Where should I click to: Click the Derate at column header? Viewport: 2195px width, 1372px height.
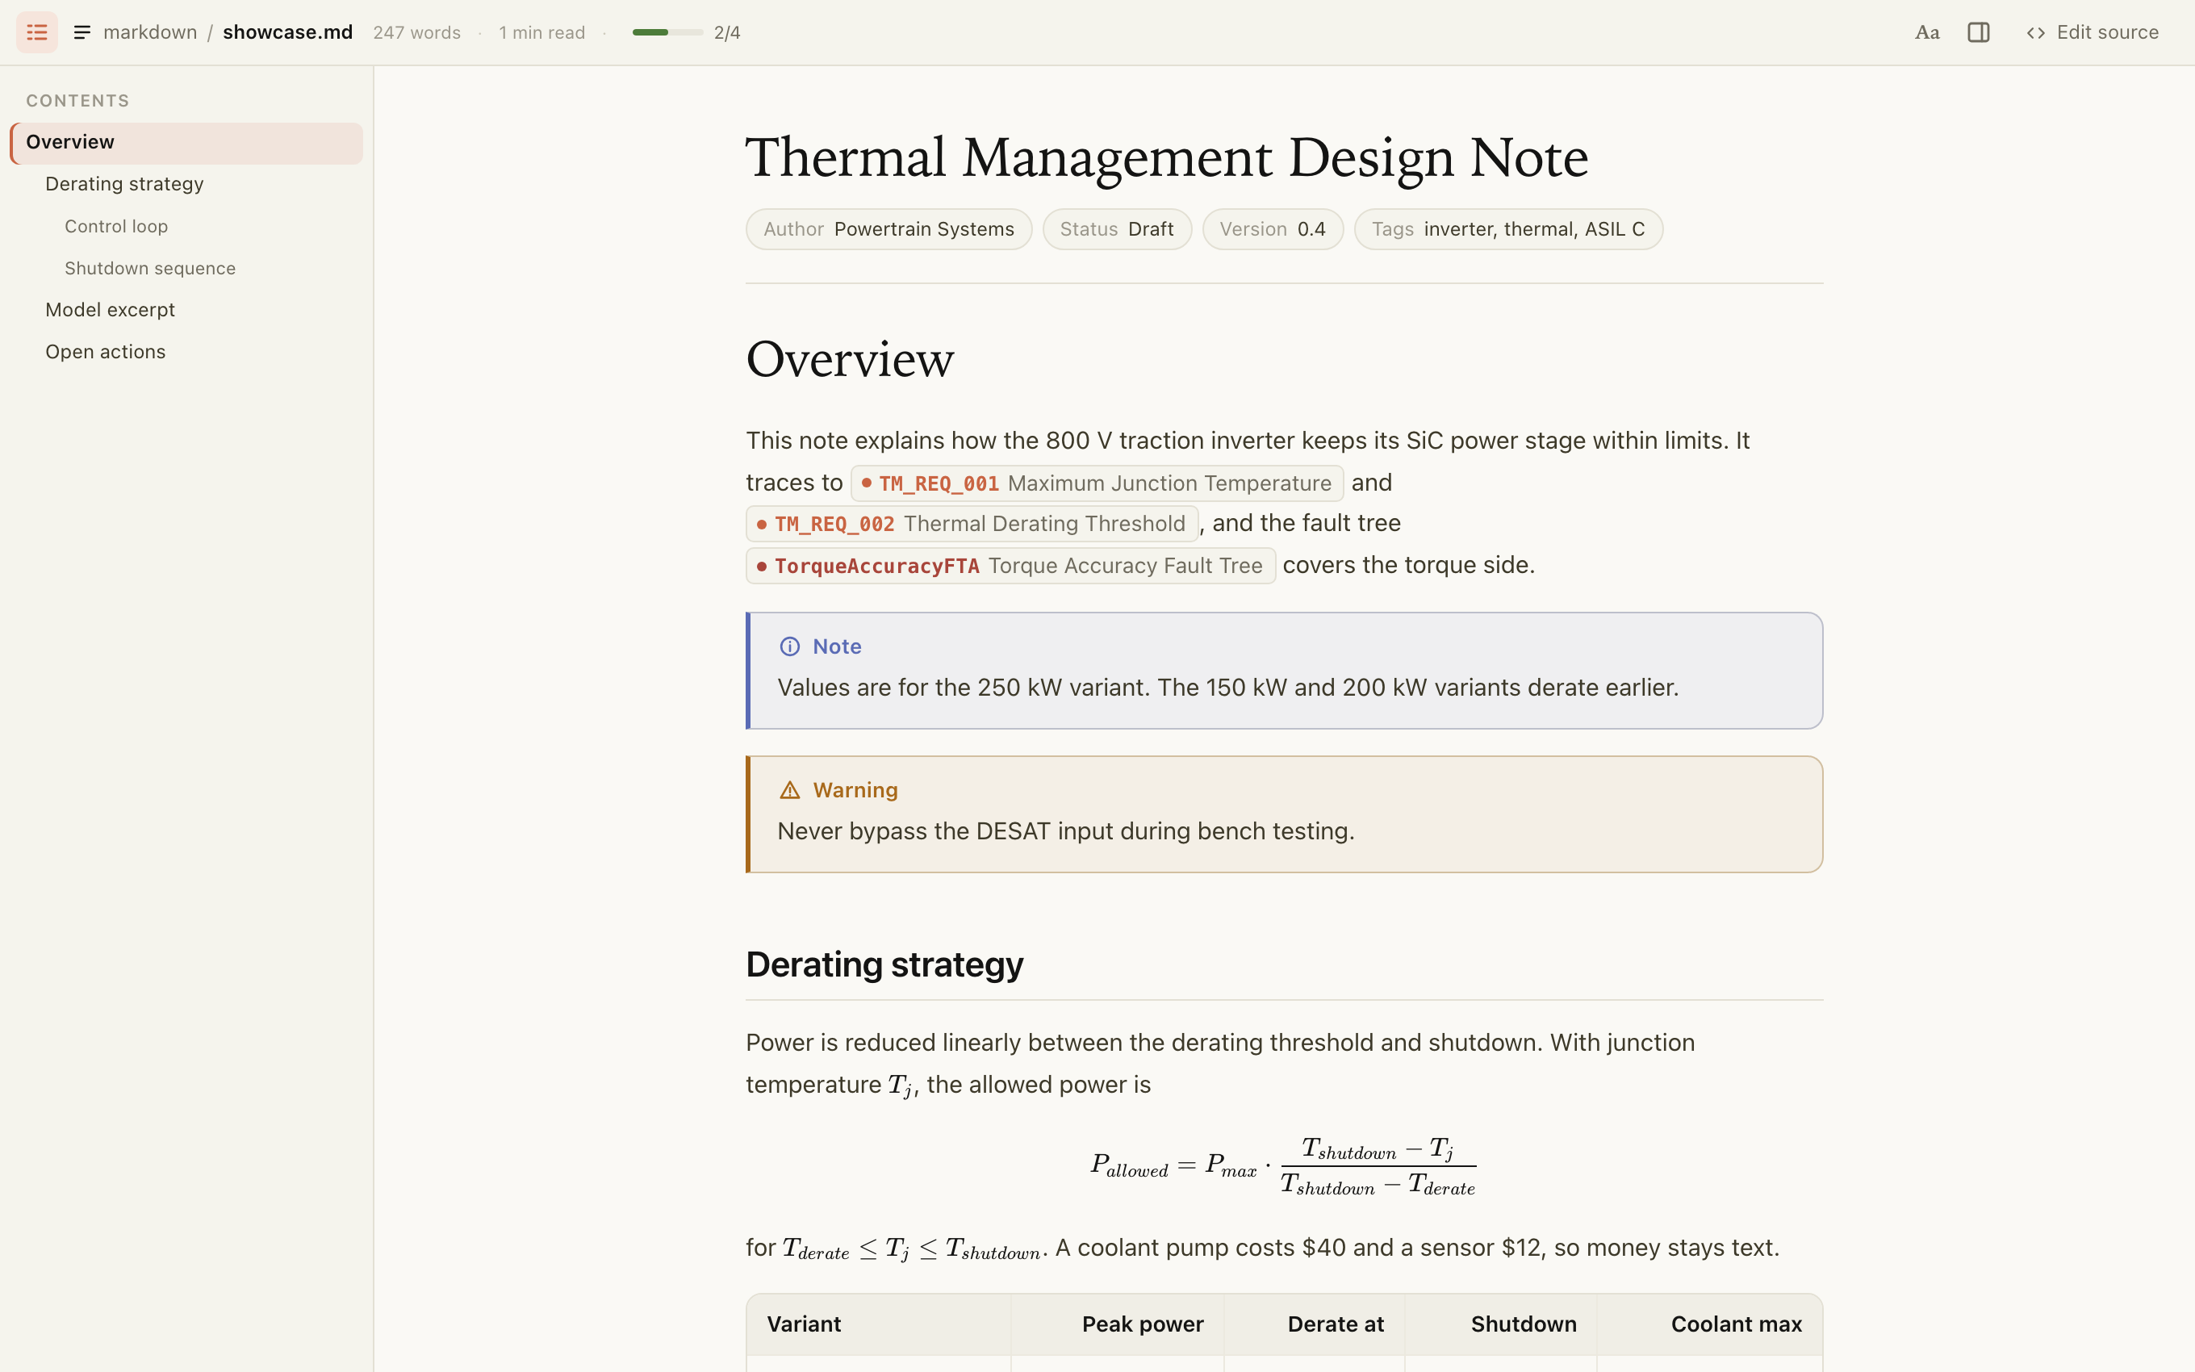[x=1315, y=1325]
